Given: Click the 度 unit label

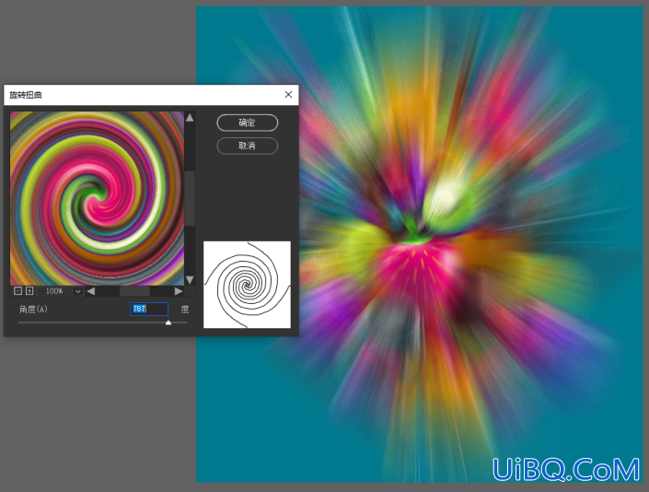Looking at the screenshot, I should (185, 310).
